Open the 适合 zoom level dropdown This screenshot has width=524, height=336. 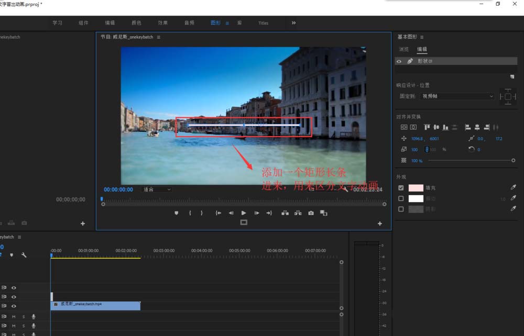pyautogui.click(x=157, y=189)
